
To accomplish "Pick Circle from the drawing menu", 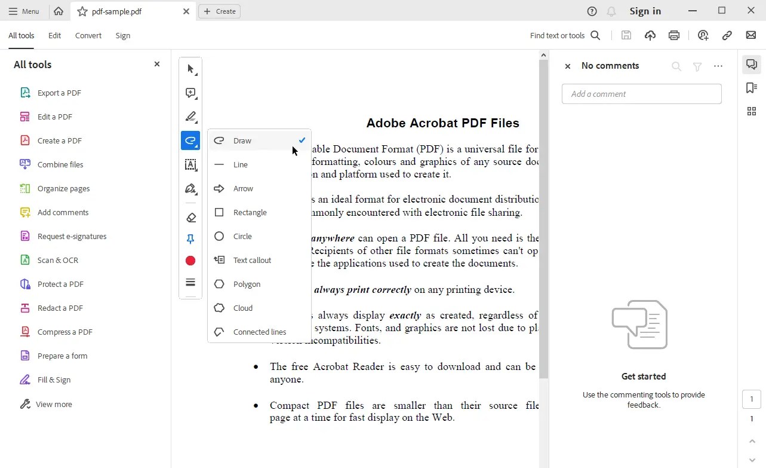I will click(x=259, y=236).
